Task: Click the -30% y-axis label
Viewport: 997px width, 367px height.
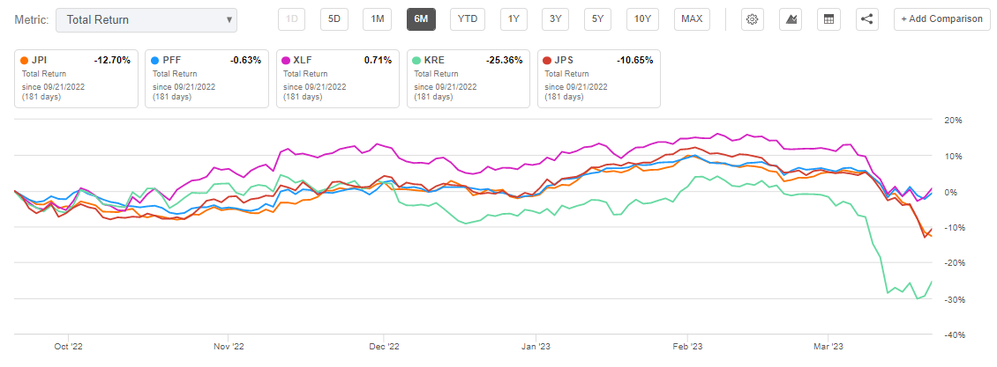Action: [953, 299]
